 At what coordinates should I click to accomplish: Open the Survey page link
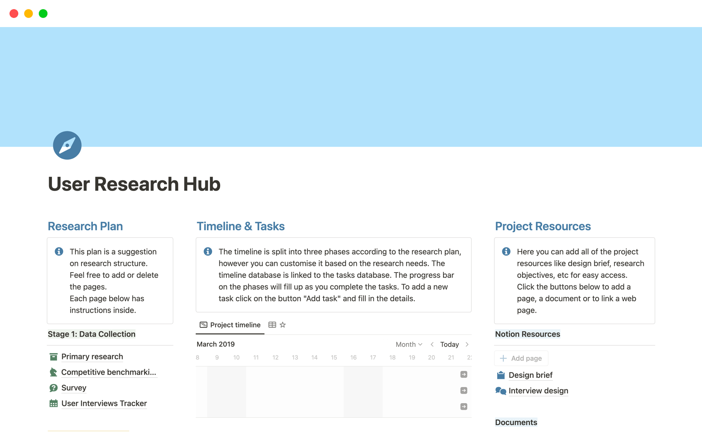pos(75,387)
